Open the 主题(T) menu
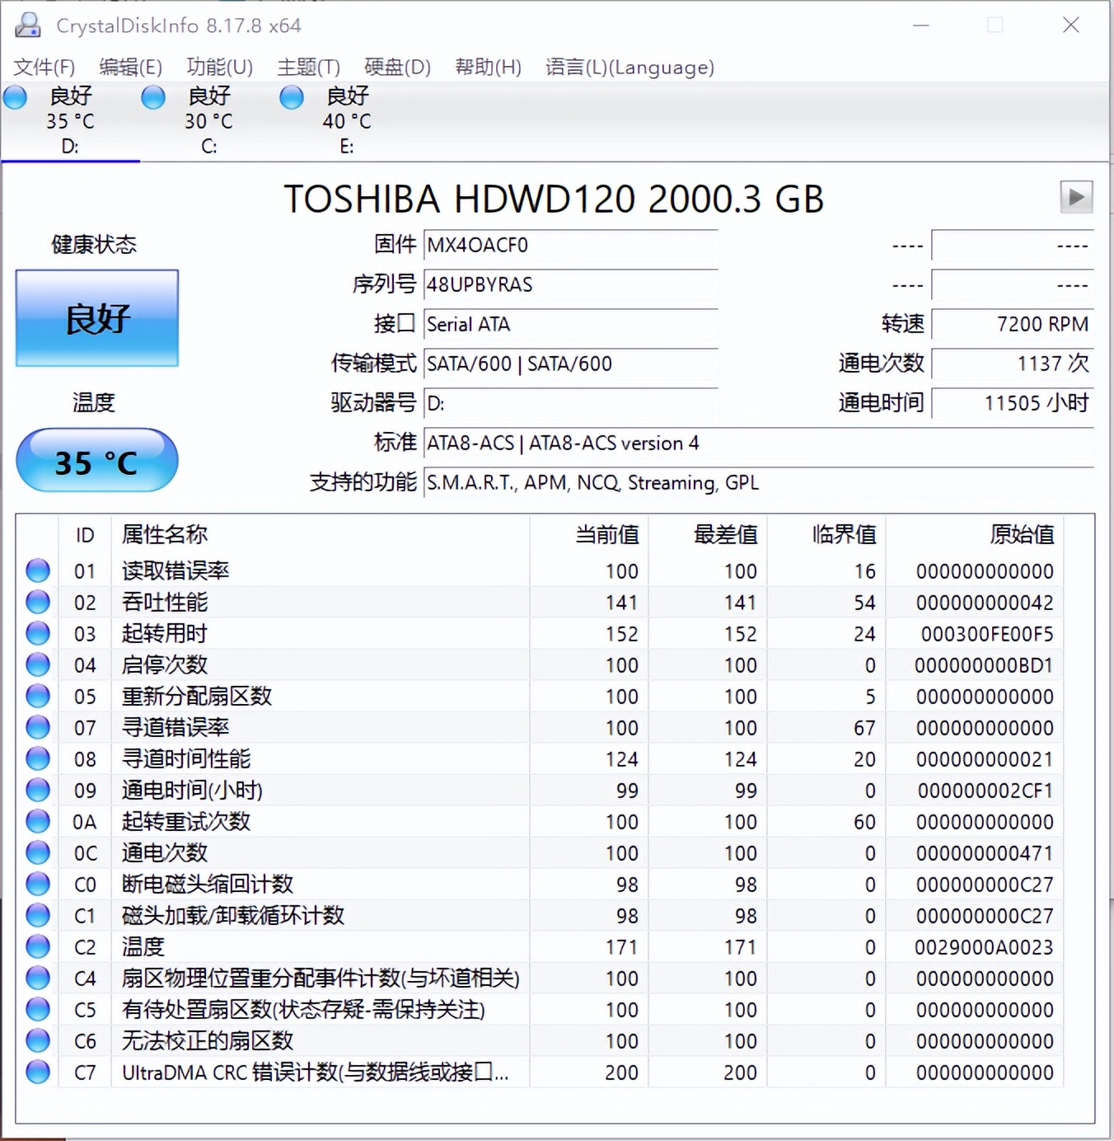This screenshot has height=1141, width=1114. point(308,67)
